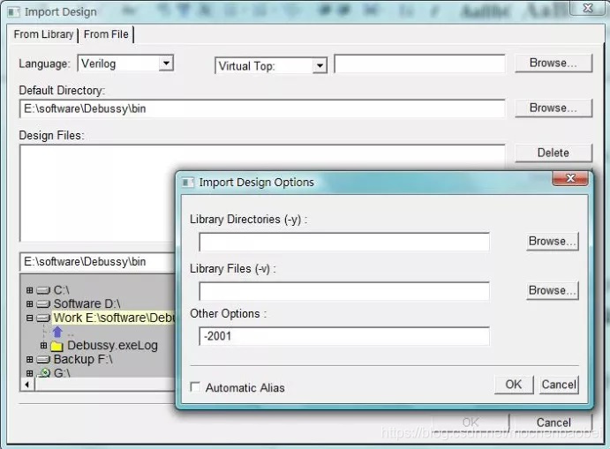The image size is (610, 449).
Task: Click the empty Virtual Top text field
Action: point(420,64)
